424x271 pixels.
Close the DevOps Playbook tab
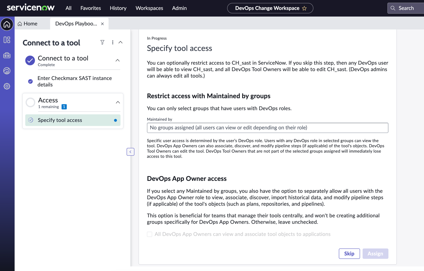[x=102, y=24]
